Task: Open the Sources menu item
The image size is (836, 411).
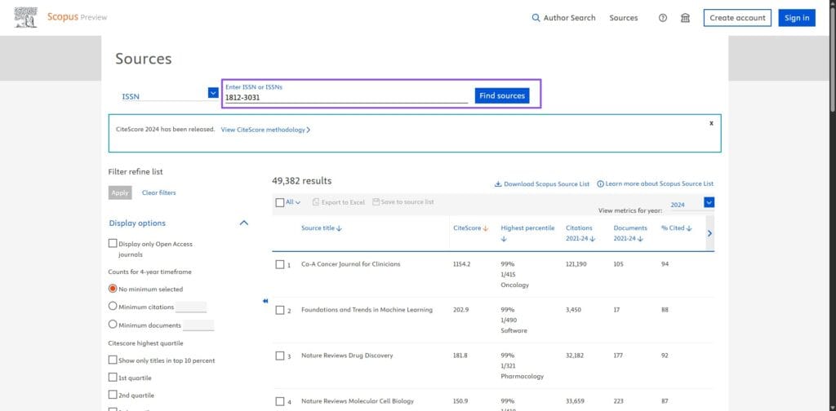Action: point(623,18)
